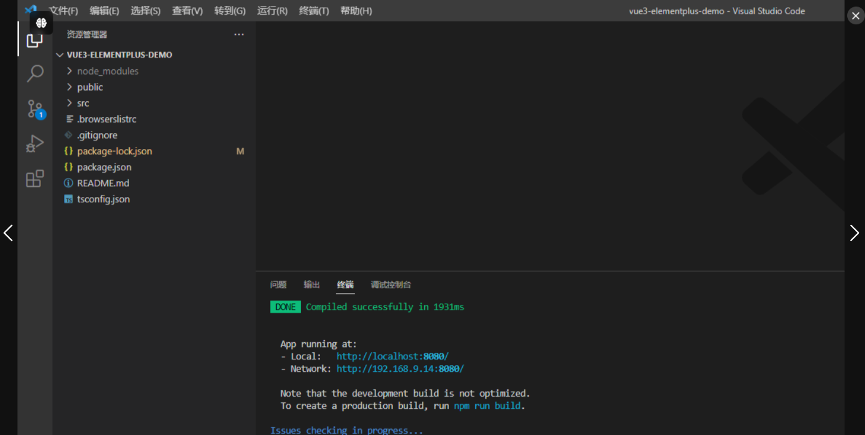Select the 终端 panel tab

coord(345,285)
